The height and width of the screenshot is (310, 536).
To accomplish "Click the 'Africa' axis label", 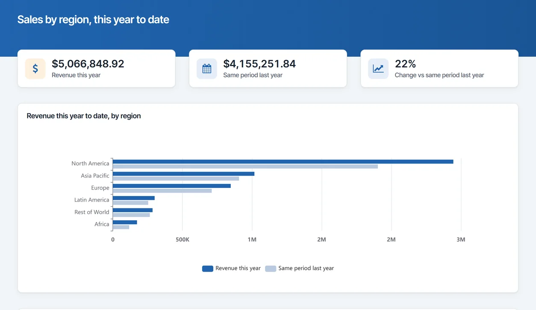I will pos(102,224).
